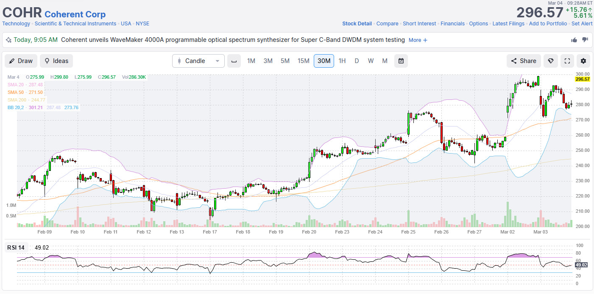This screenshot has height=294, width=594.
Task: Click the Share button
Action: click(x=524, y=61)
